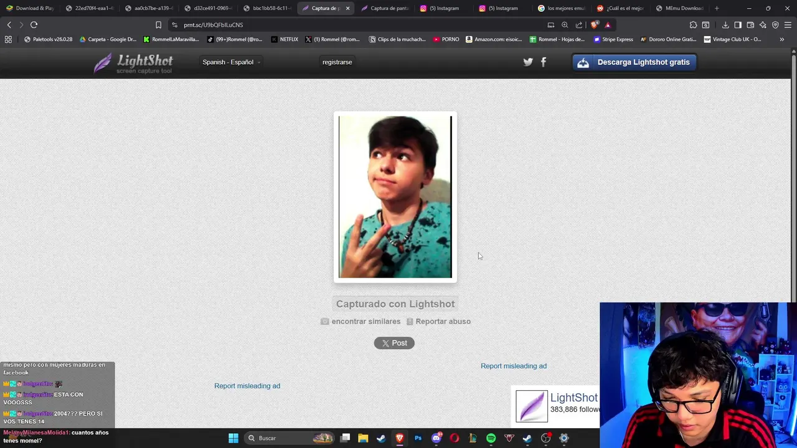Open the Settings gear taskbar icon

tap(564, 438)
